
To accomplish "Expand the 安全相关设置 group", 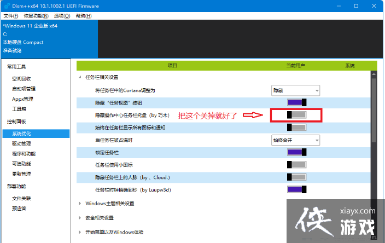I will point(80,218).
